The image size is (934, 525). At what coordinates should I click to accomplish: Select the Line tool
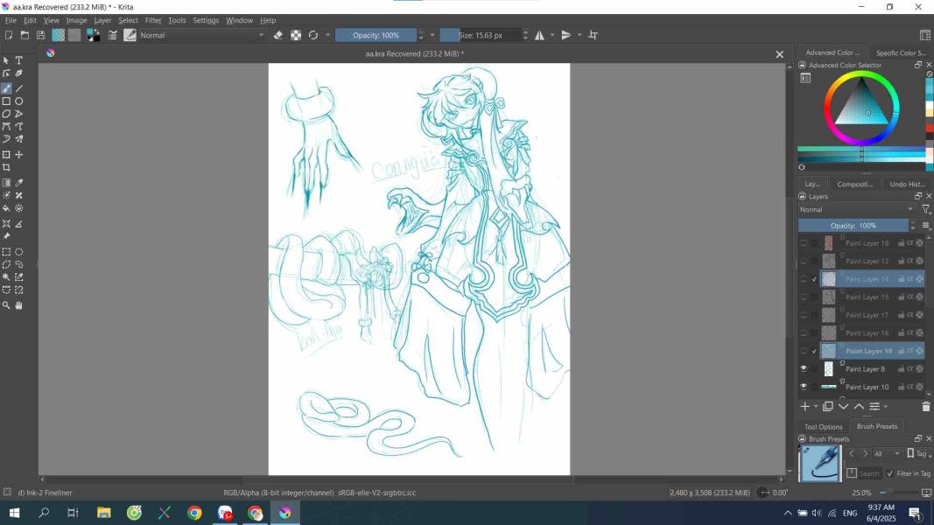click(x=19, y=88)
